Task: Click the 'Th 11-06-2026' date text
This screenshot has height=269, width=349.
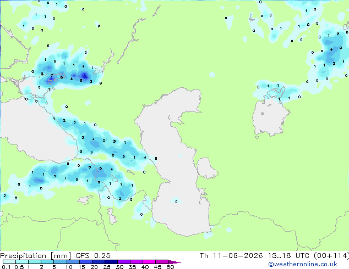Action: pos(231,256)
